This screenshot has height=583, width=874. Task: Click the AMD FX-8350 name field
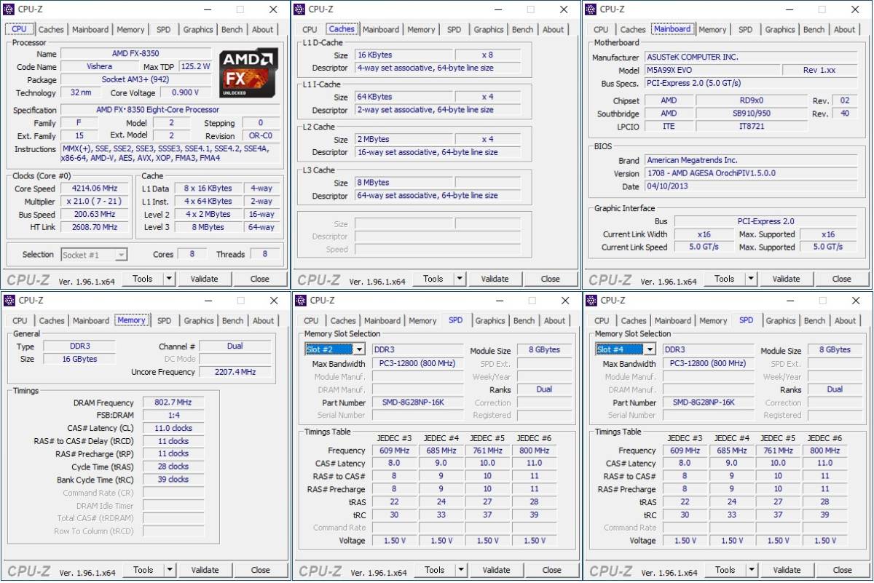[x=136, y=54]
